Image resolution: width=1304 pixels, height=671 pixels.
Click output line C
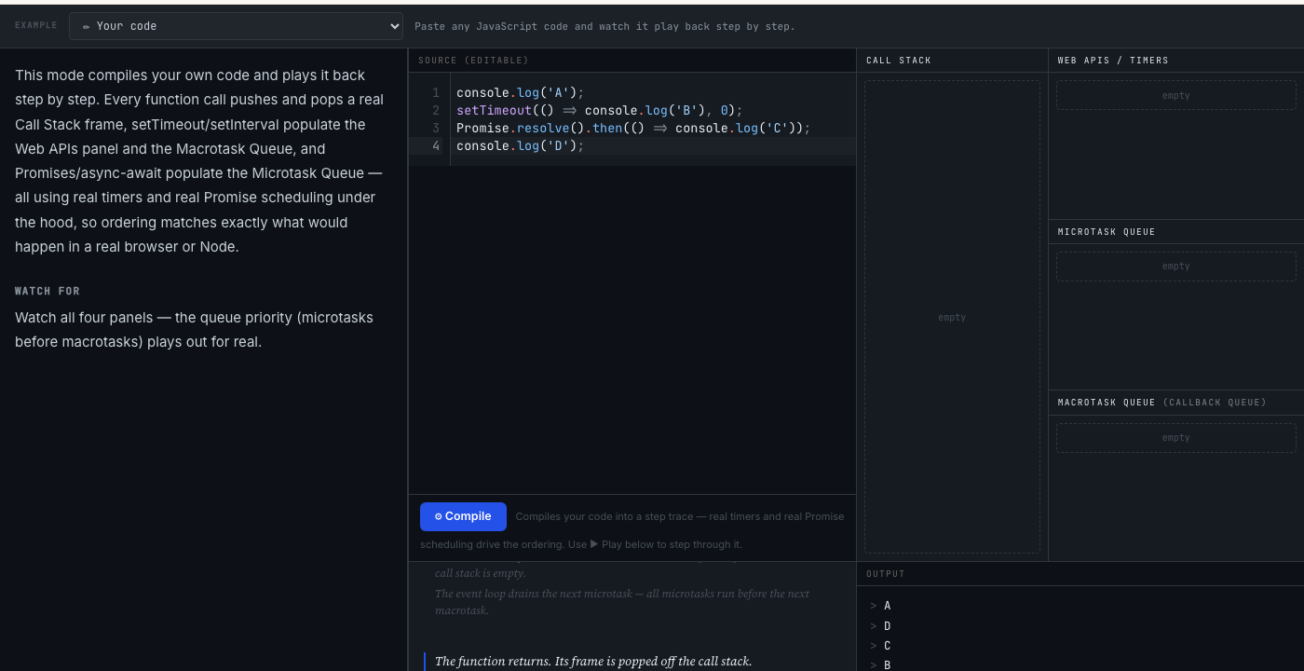tap(887, 646)
